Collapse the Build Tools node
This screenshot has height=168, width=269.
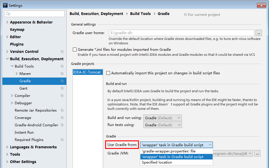(12, 66)
